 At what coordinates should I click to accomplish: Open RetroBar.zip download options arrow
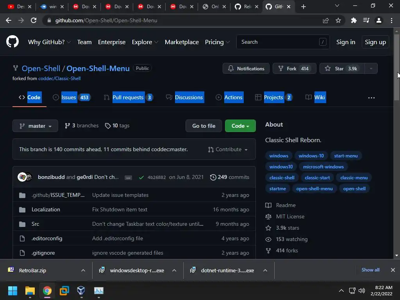(x=83, y=270)
